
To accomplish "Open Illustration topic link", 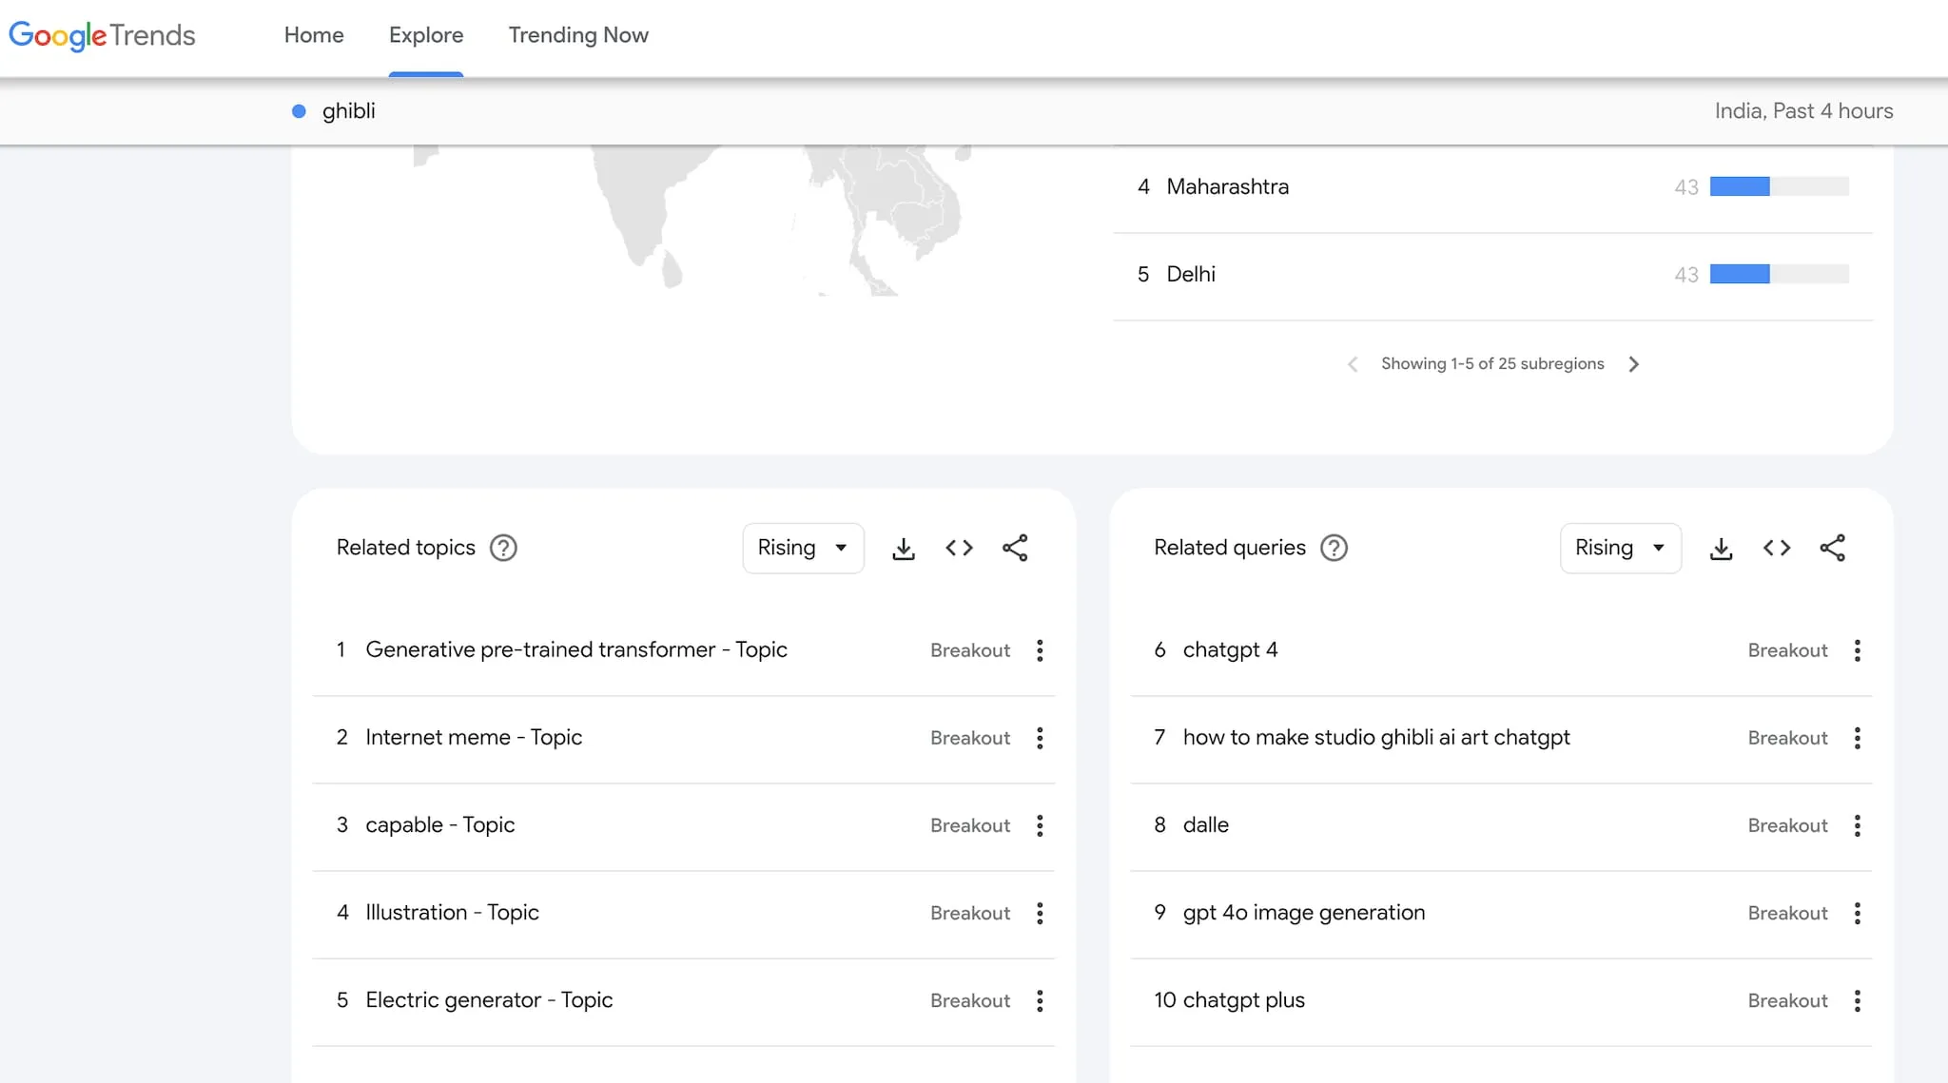I will (452, 913).
